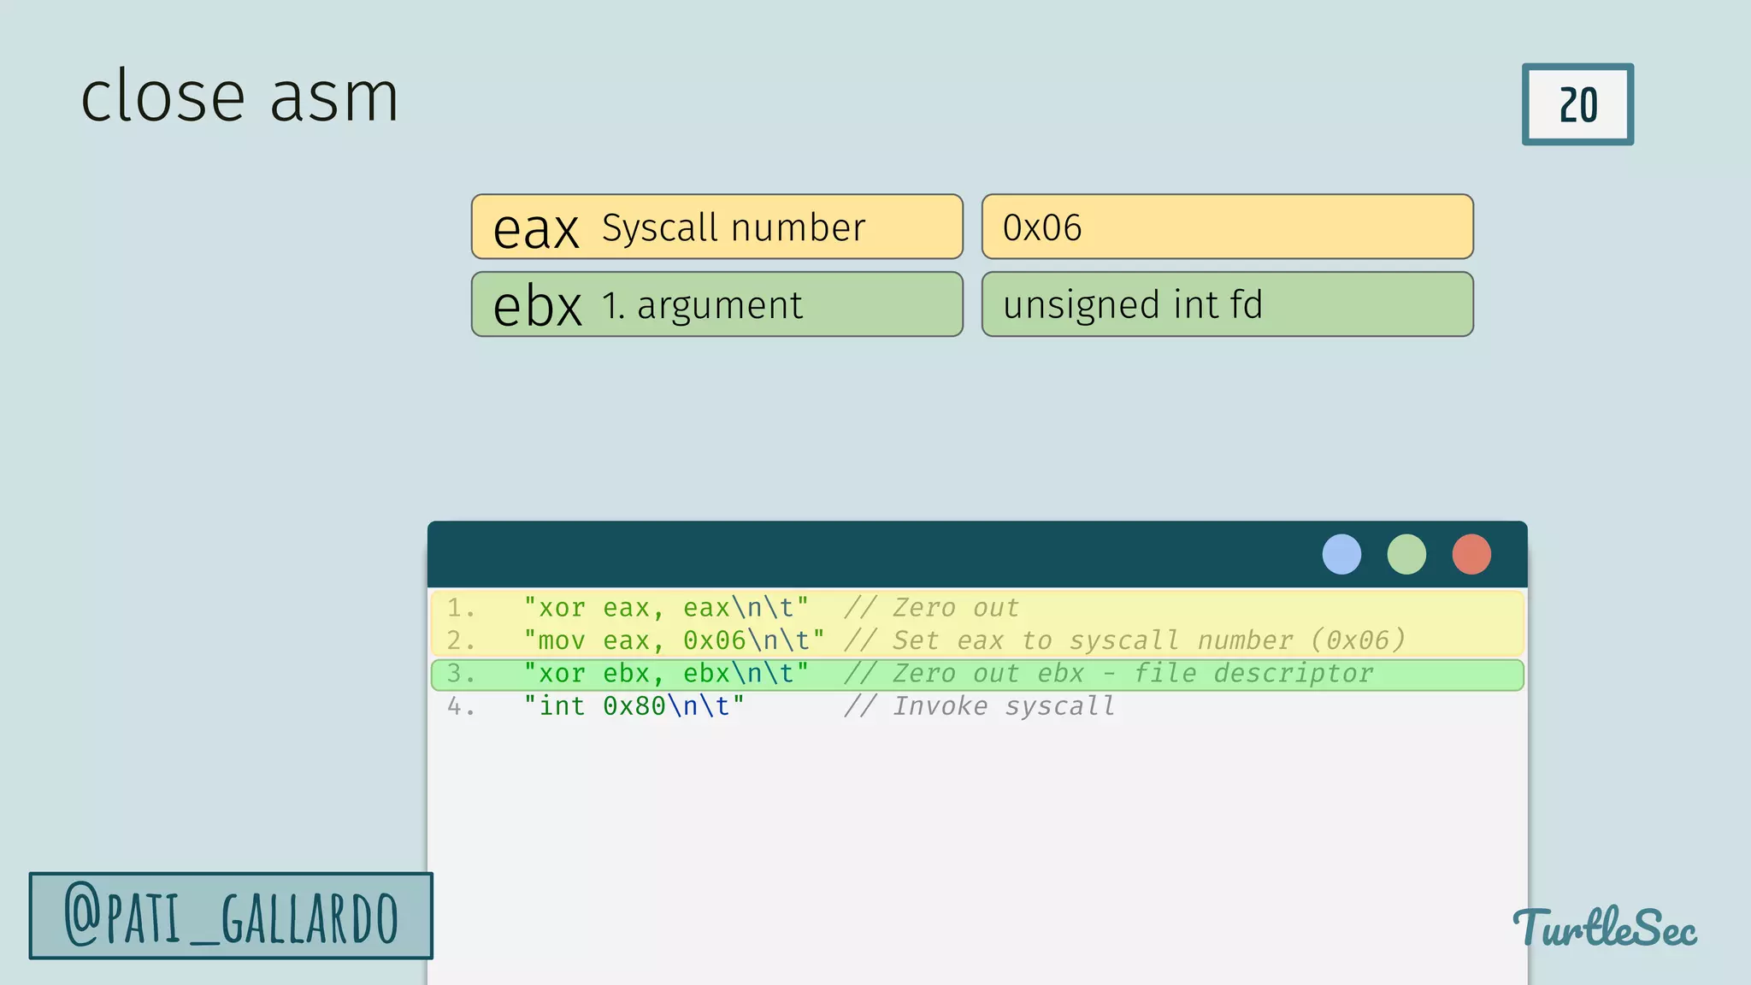The height and width of the screenshot is (985, 1751).
Task: Click the TurtleSec logo
Action: (1605, 928)
